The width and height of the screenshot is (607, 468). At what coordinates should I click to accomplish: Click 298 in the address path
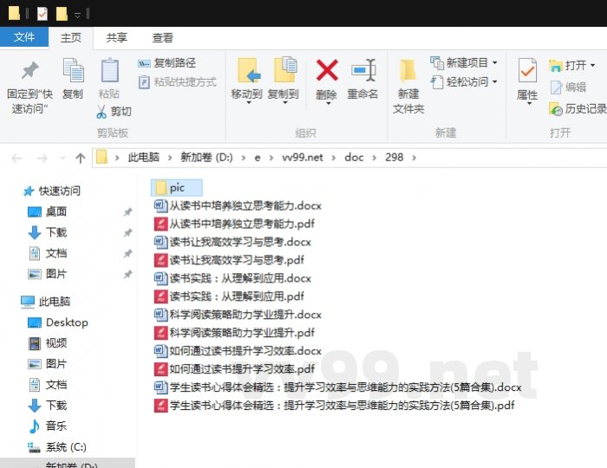[x=394, y=158]
